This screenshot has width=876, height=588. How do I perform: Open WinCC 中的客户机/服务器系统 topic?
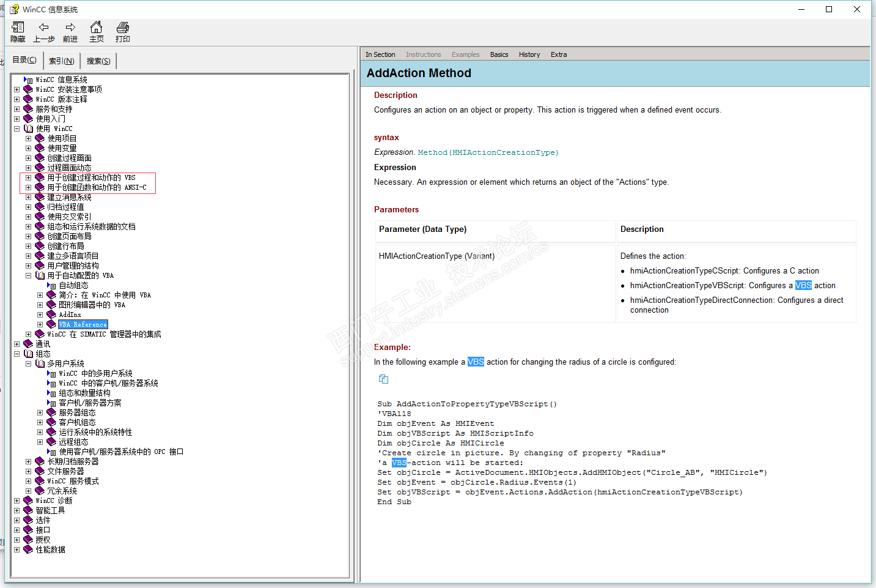[109, 383]
